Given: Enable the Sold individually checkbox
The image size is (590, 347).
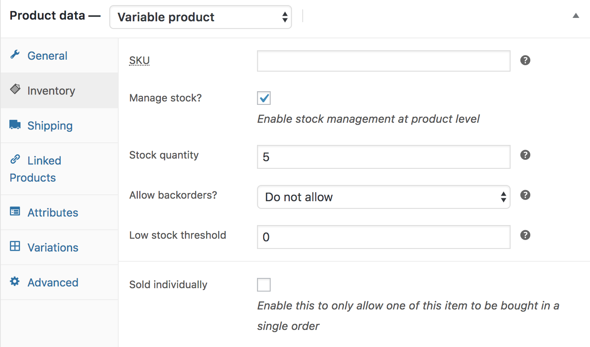Looking at the screenshot, I should pyautogui.click(x=264, y=285).
